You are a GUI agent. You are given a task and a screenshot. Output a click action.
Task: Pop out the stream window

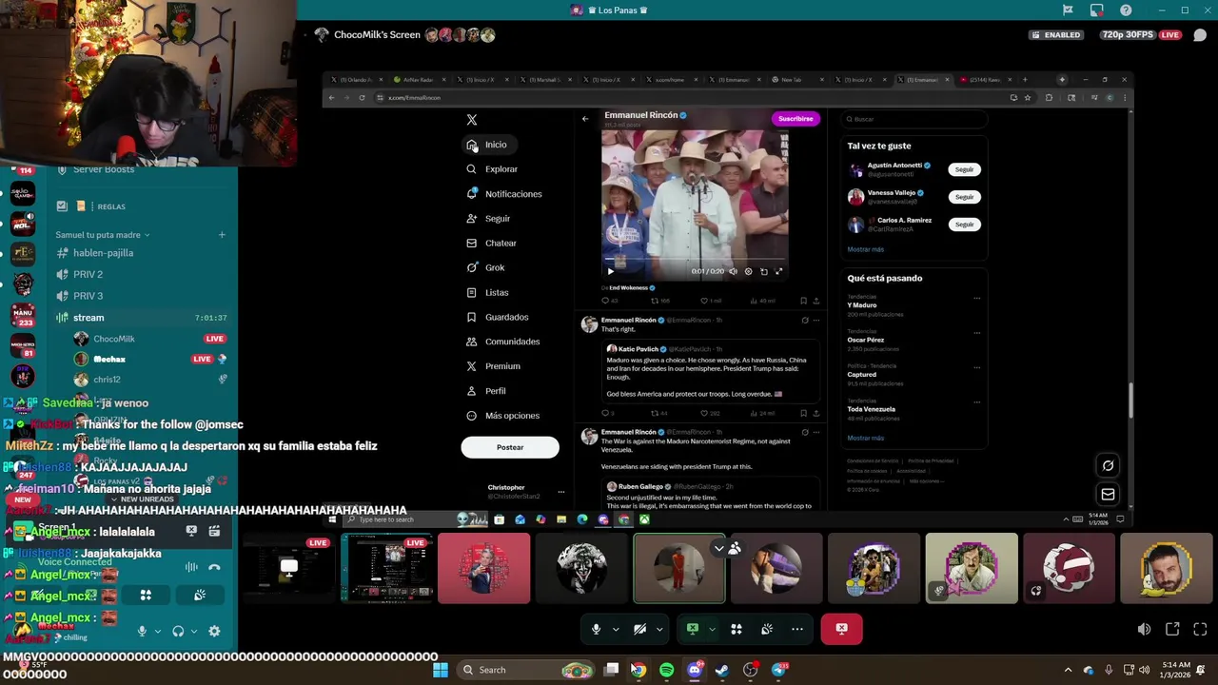pos(1172,629)
